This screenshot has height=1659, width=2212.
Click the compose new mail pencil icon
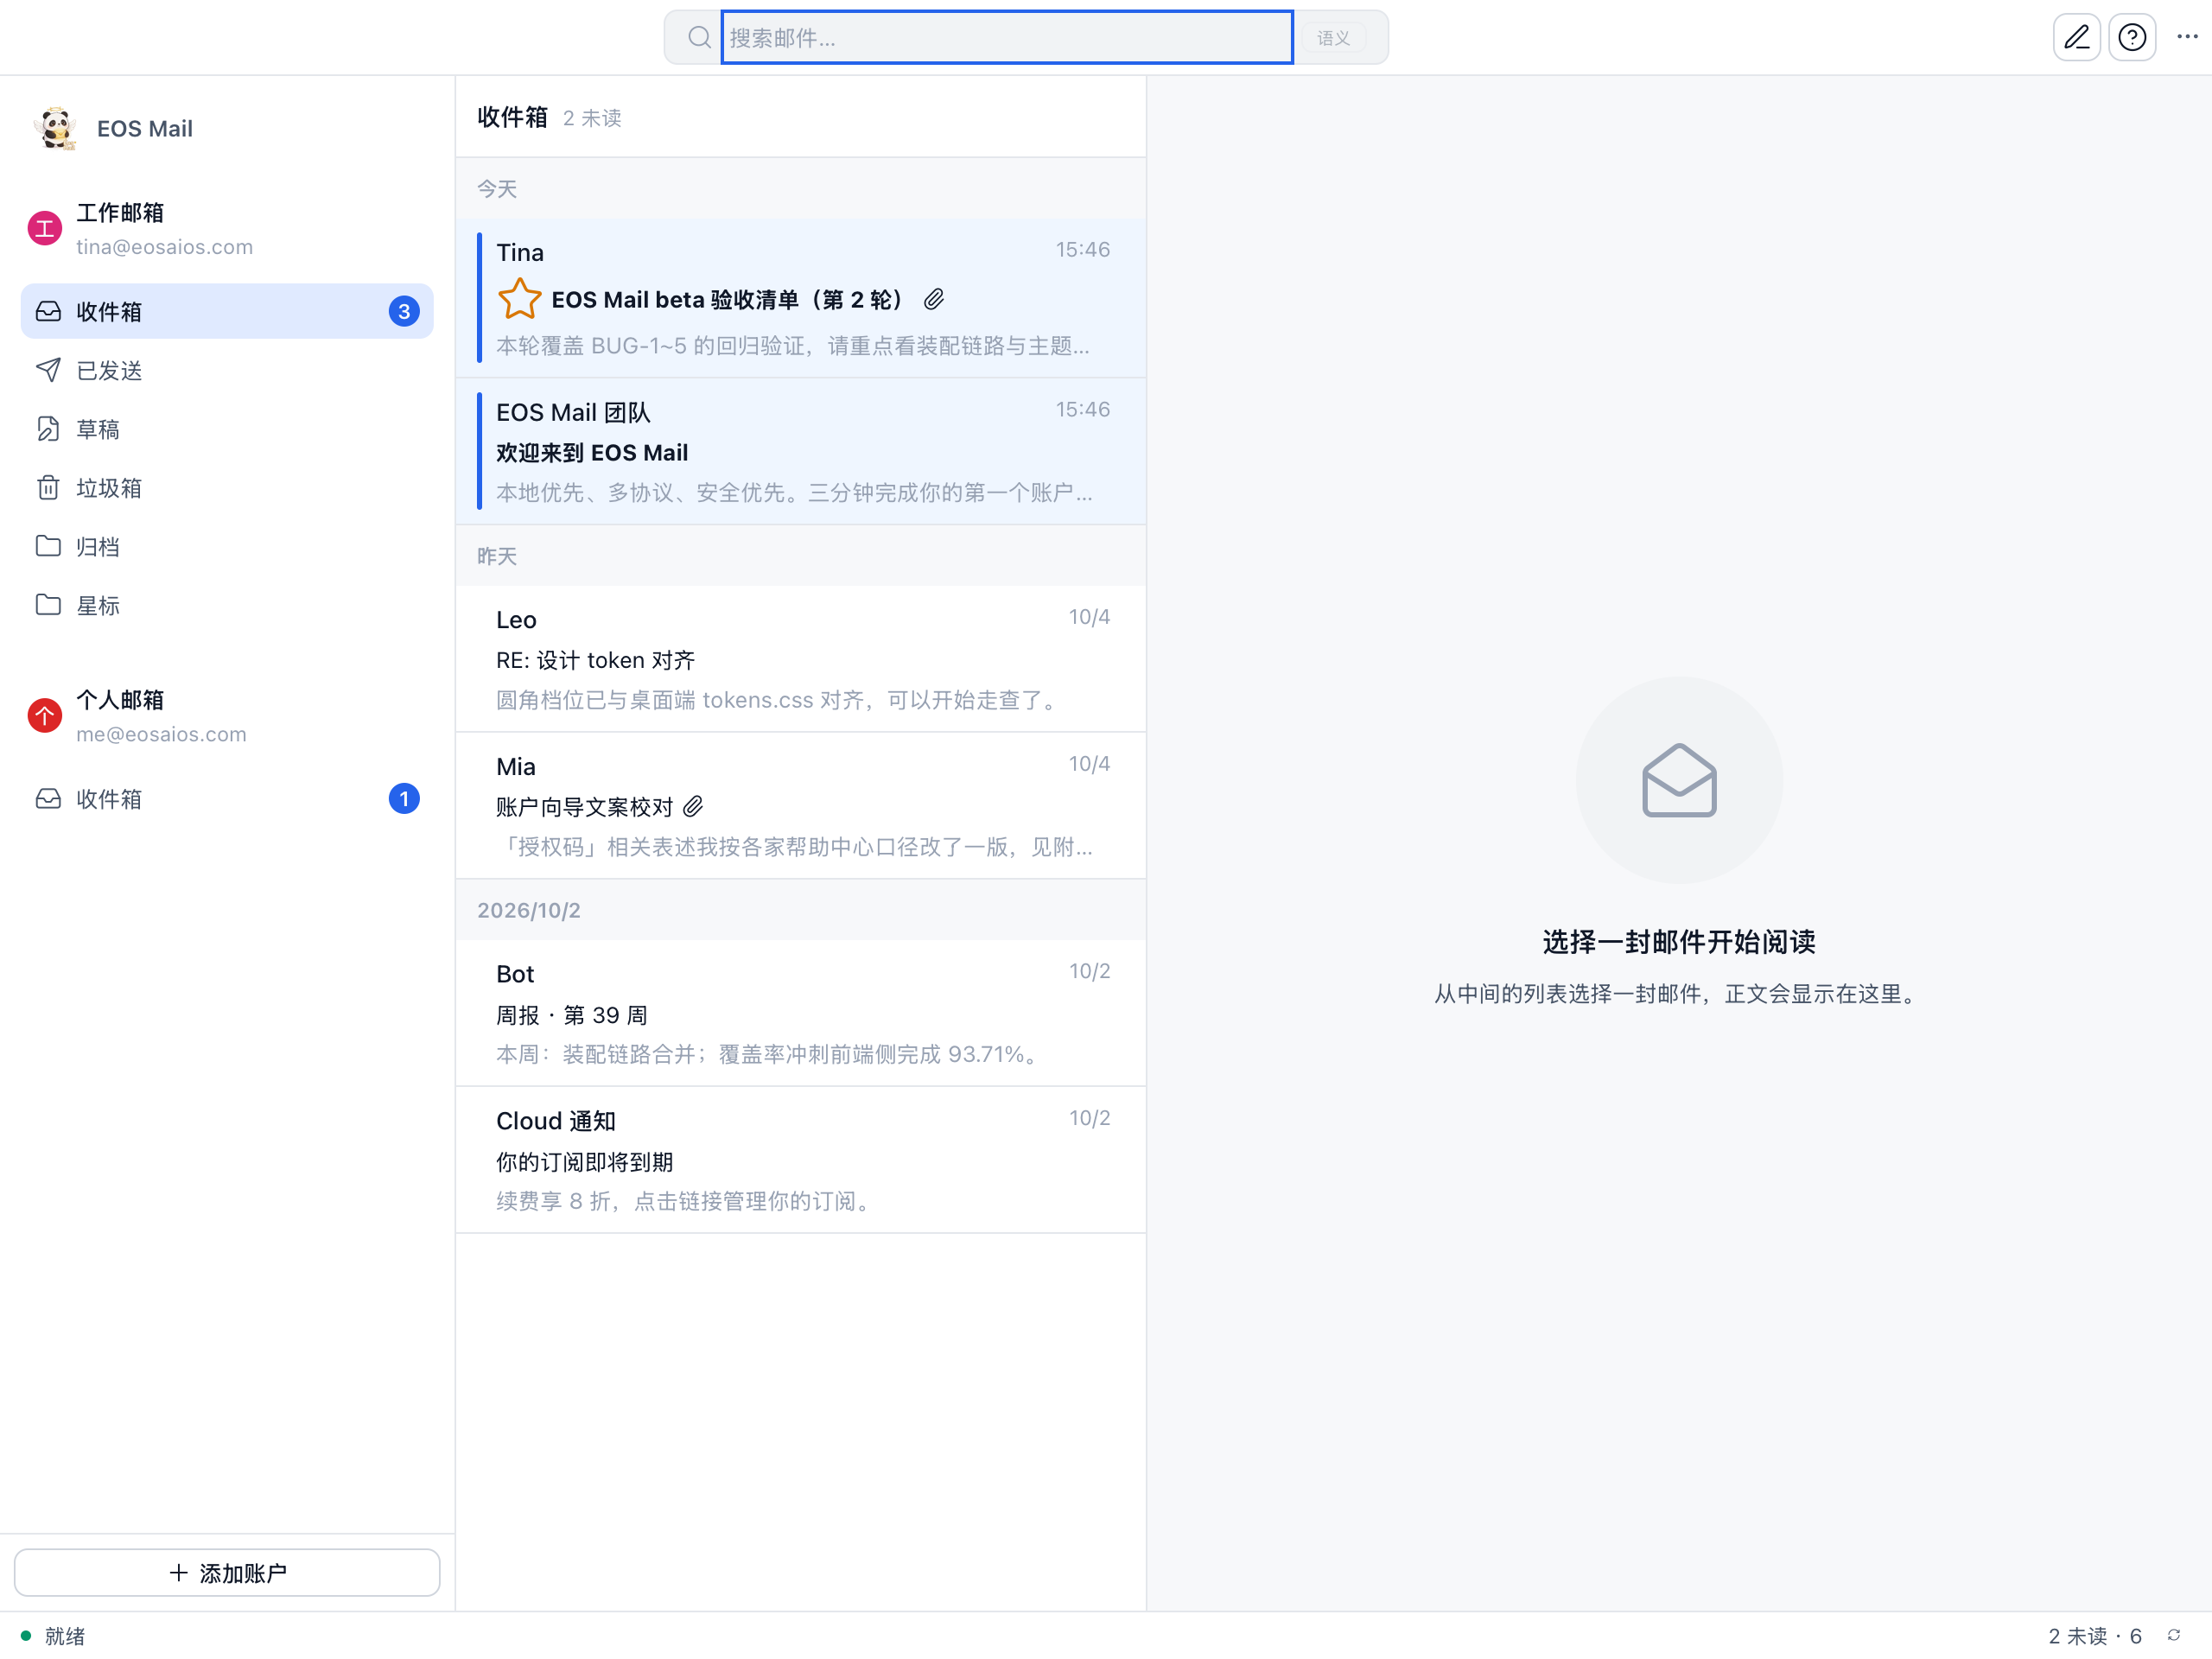[2076, 38]
